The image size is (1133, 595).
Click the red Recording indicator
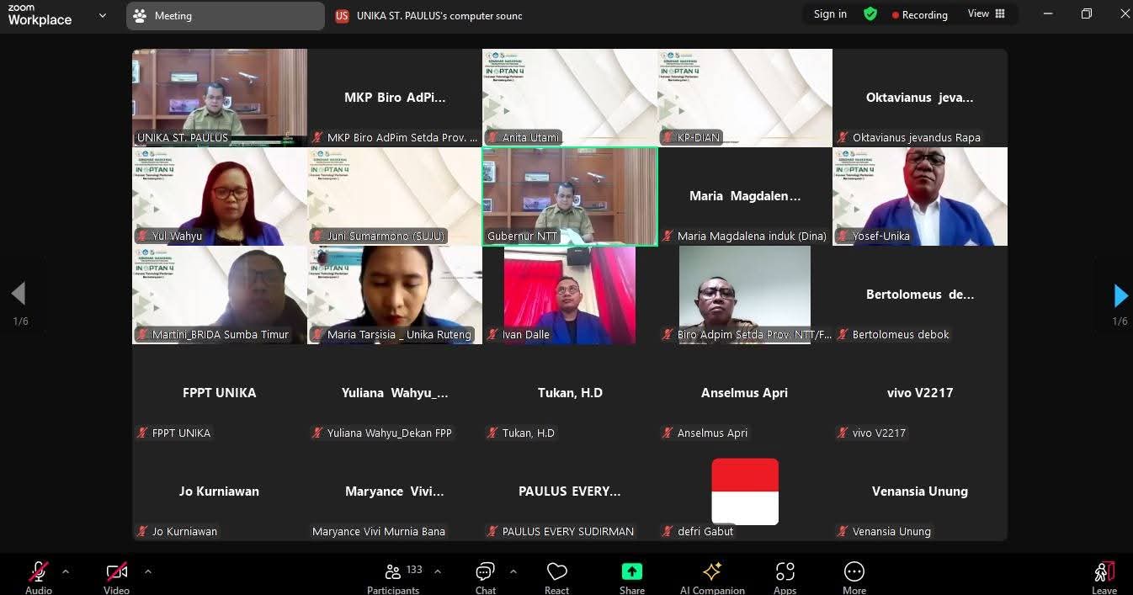(x=919, y=15)
